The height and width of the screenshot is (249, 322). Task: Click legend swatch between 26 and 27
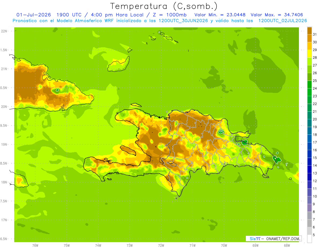point(309,69)
